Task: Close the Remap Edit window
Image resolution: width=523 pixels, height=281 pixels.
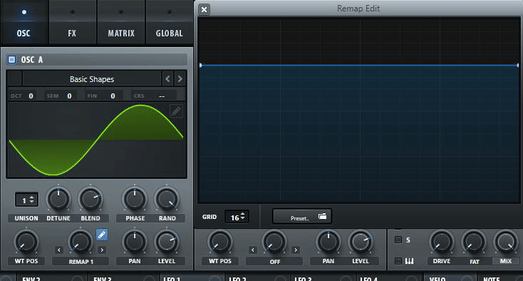Action: [204, 9]
